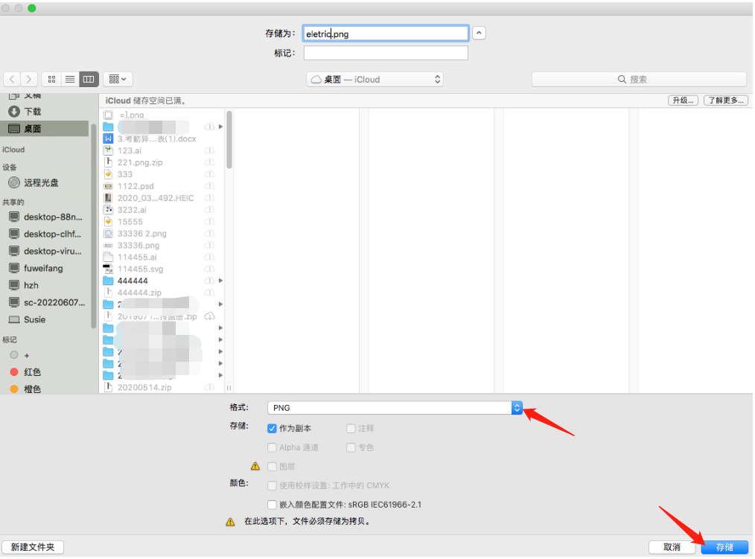Select the Susie item in sidebar

34,319
